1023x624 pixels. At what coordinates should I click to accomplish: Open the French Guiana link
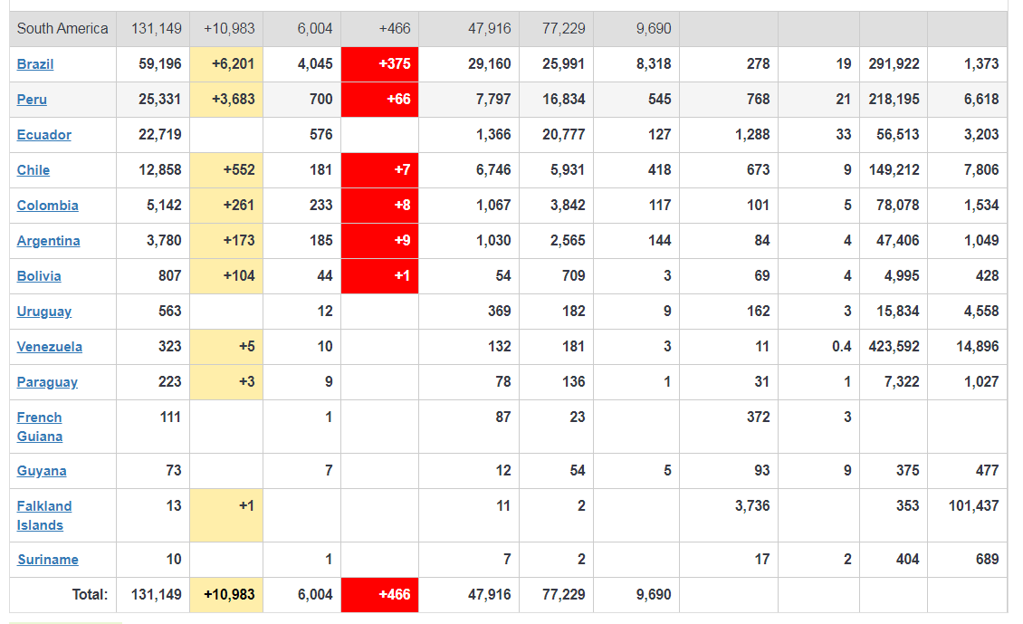(x=40, y=427)
